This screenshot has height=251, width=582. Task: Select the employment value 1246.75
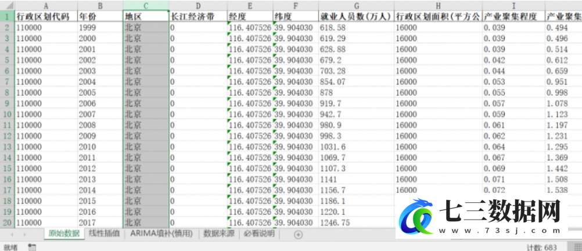click(356, 223)
